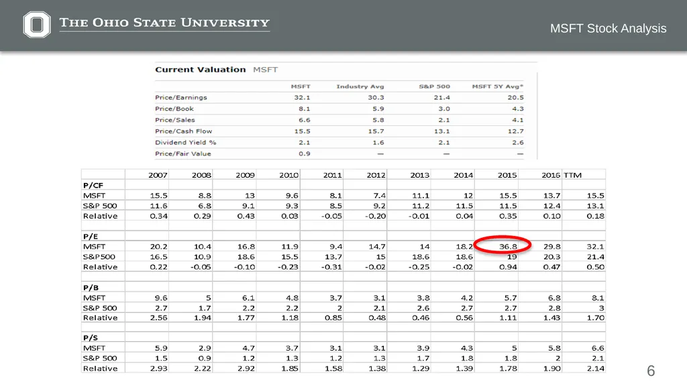The height and width of the screenshot is (386, 687).
Task: Click the TTM Relative P/S value 2.14
Action: [596, 369]
